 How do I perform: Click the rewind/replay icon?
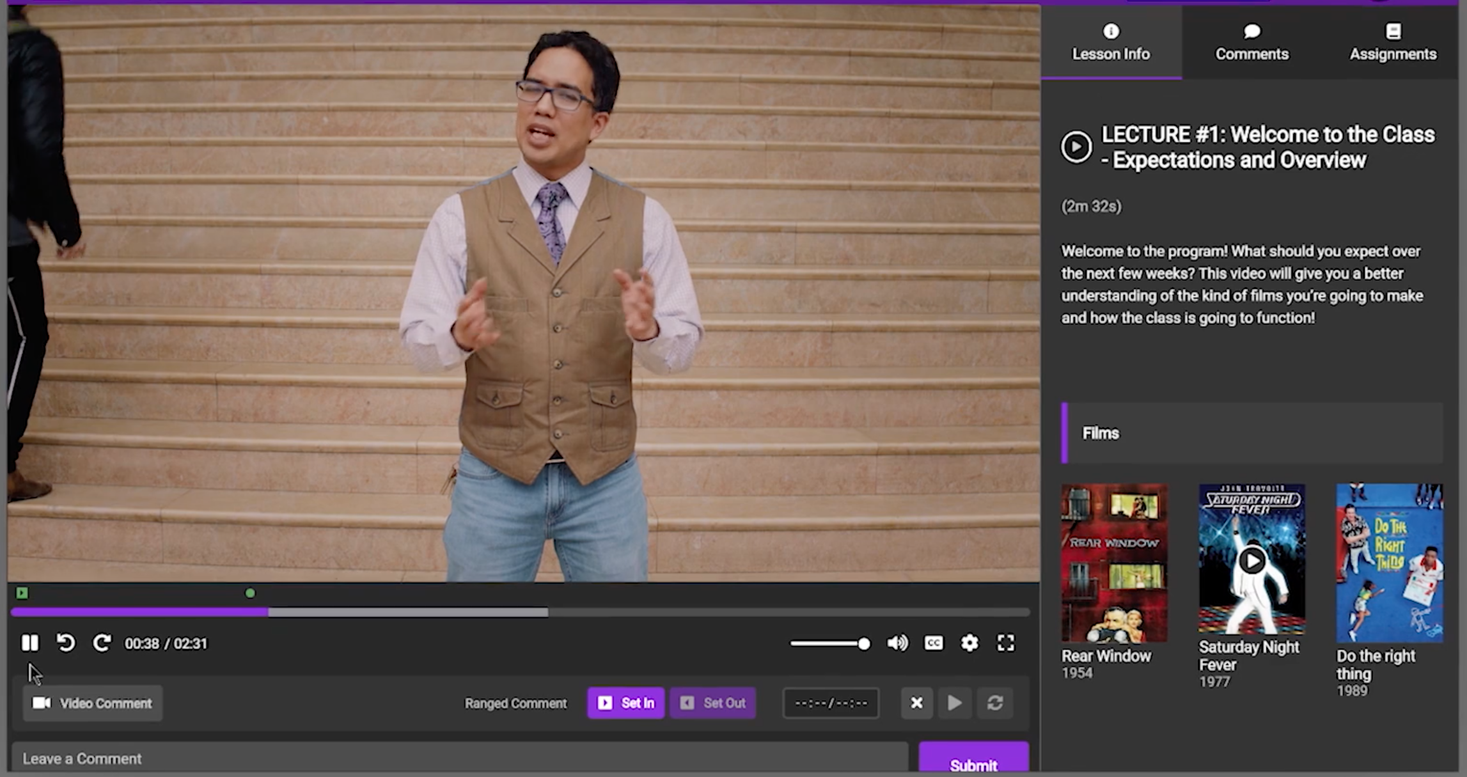pos(65,642)
